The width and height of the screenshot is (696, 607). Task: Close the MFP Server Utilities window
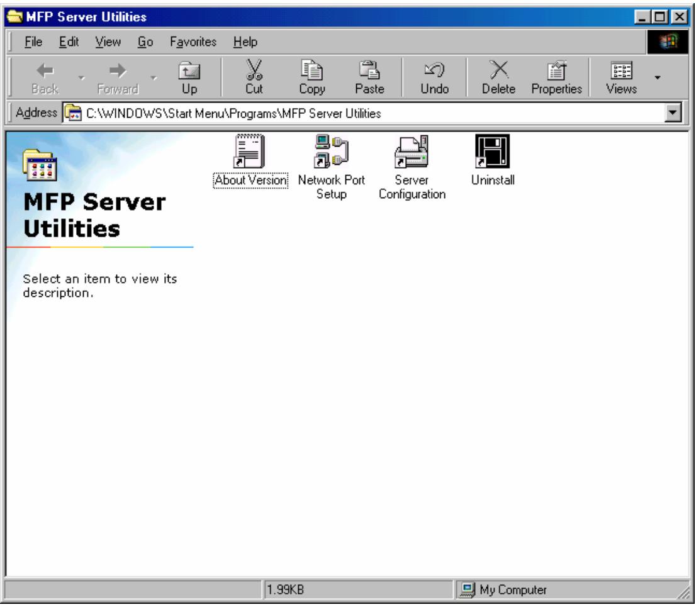(679, 17)
